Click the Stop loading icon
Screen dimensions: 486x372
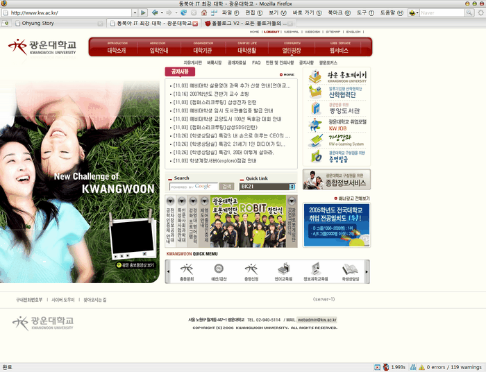point(194,12)
